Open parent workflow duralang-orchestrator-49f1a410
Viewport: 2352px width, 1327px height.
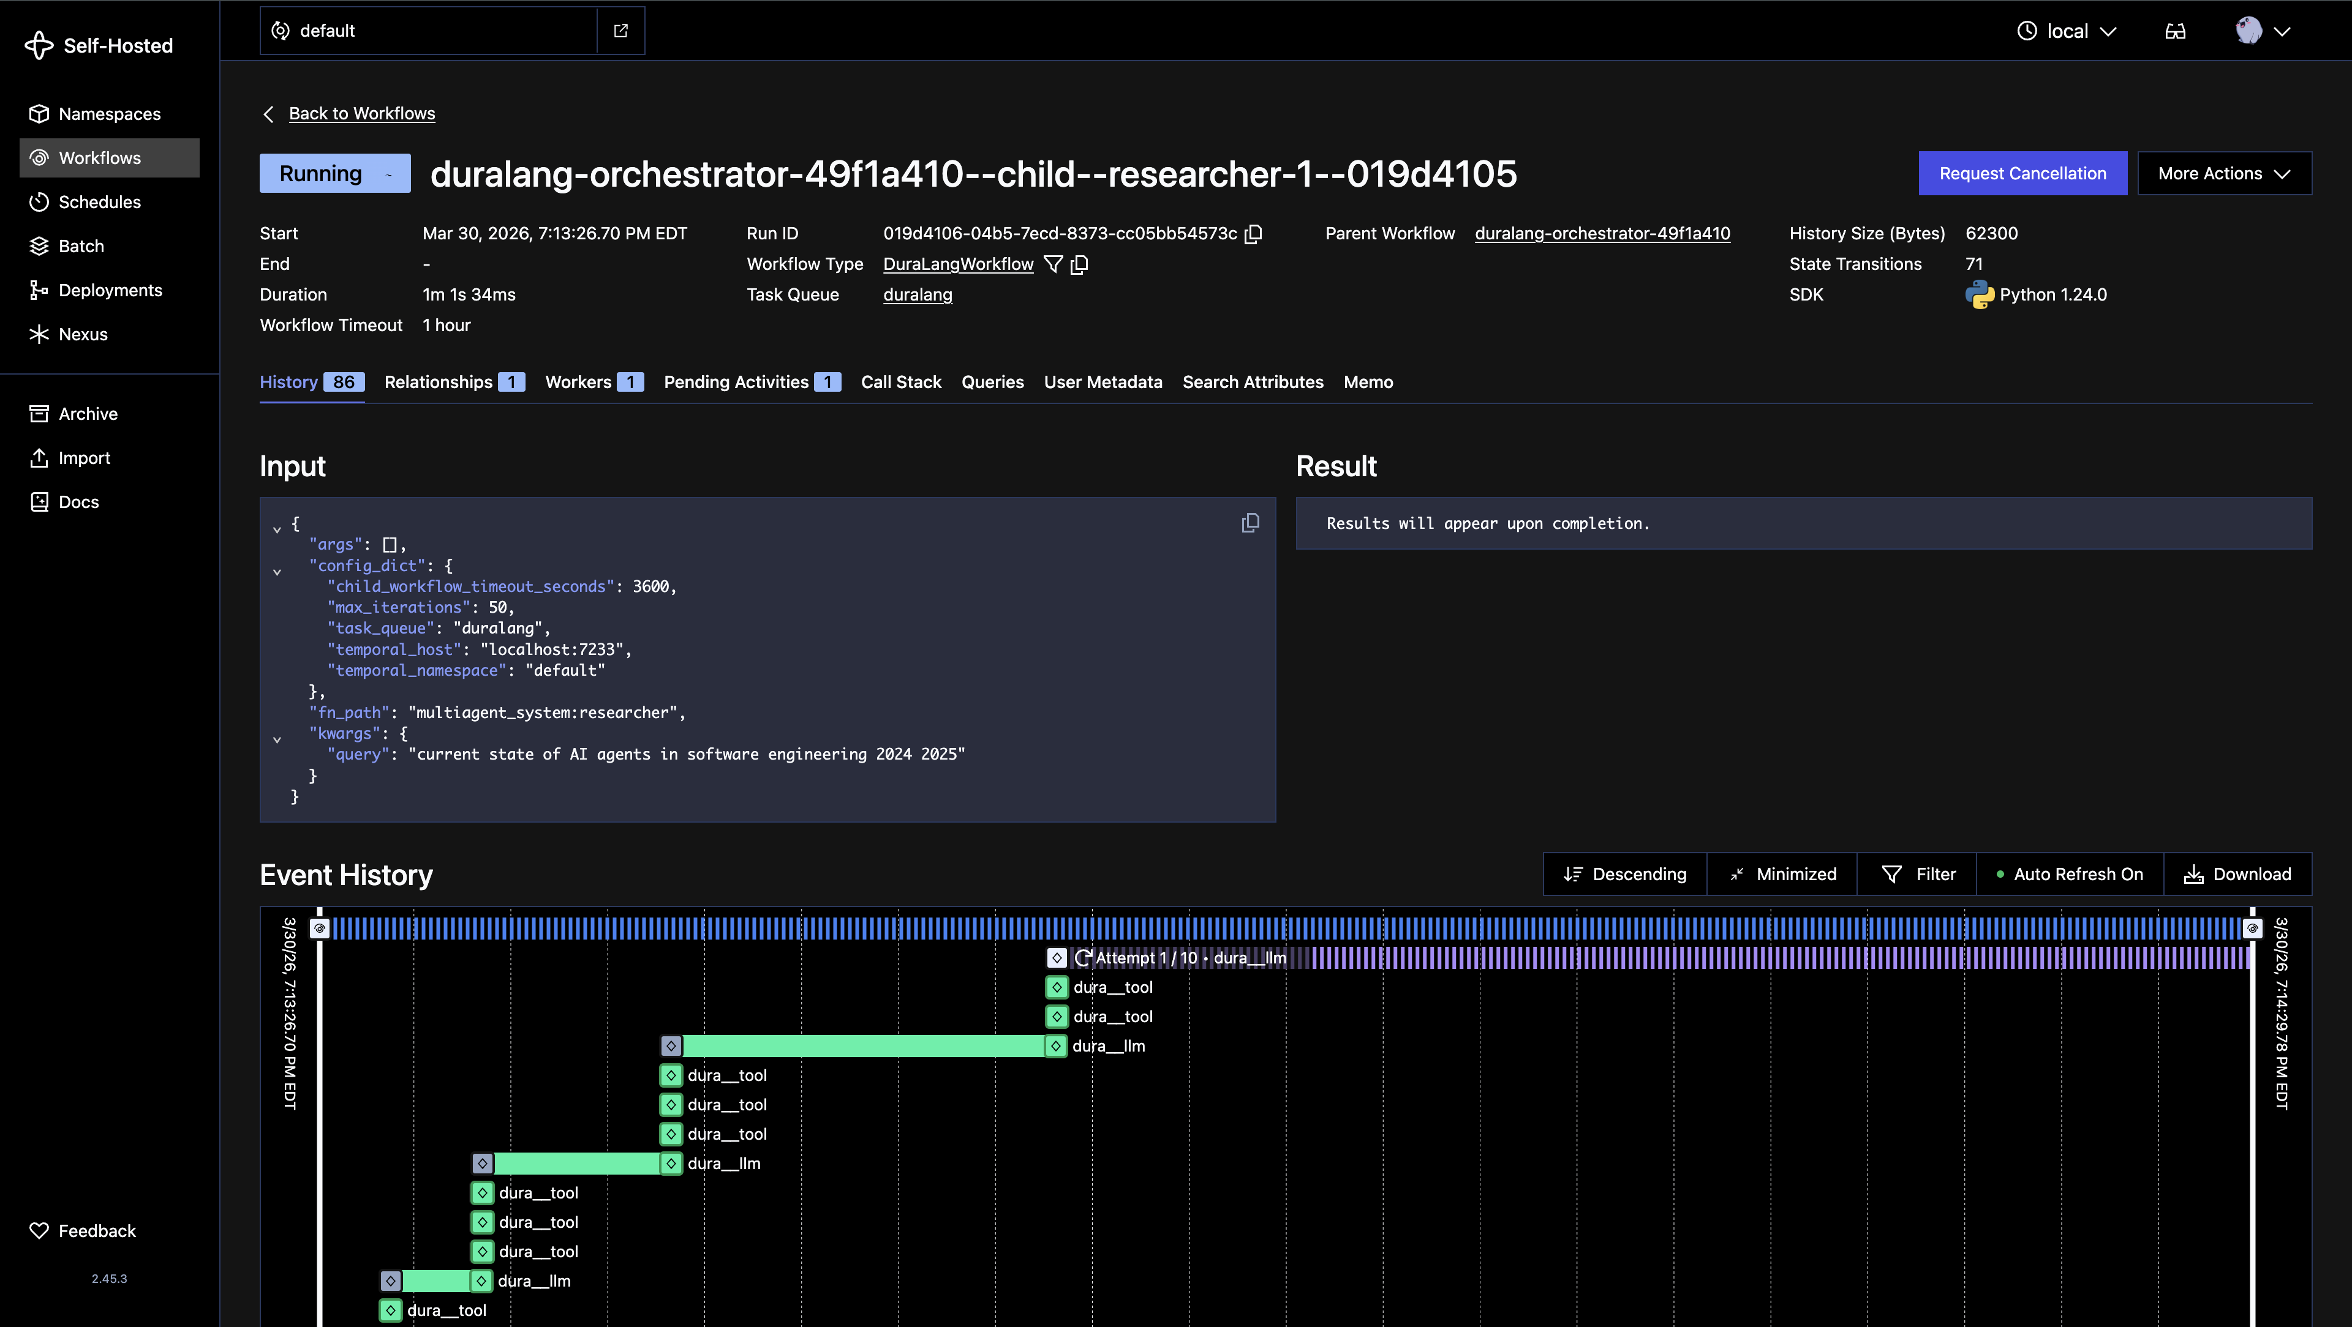tap(1602, 234)
